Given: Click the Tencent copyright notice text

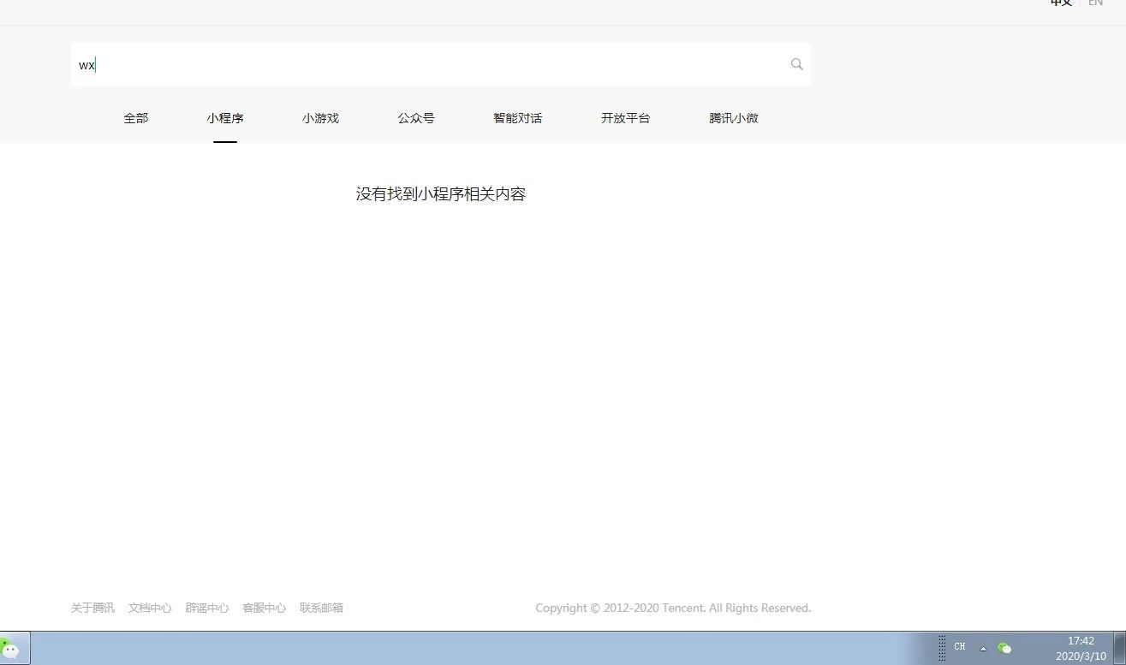Looking at the screenshot, I should coord(673,608).
